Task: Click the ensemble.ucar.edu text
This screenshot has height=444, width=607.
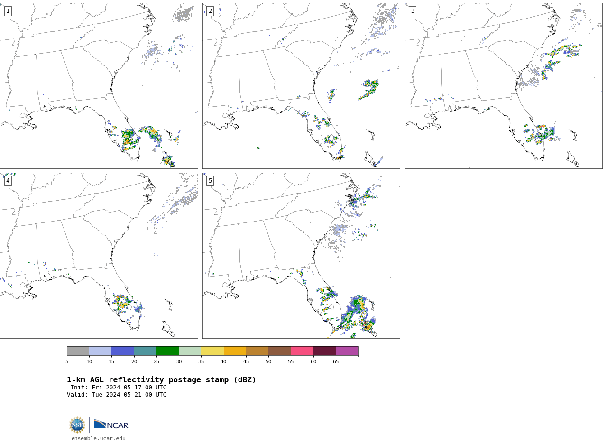Action: 99,439
